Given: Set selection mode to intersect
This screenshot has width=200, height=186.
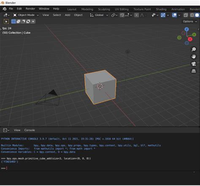Looking at the screenshot, I should click(33, 22).
